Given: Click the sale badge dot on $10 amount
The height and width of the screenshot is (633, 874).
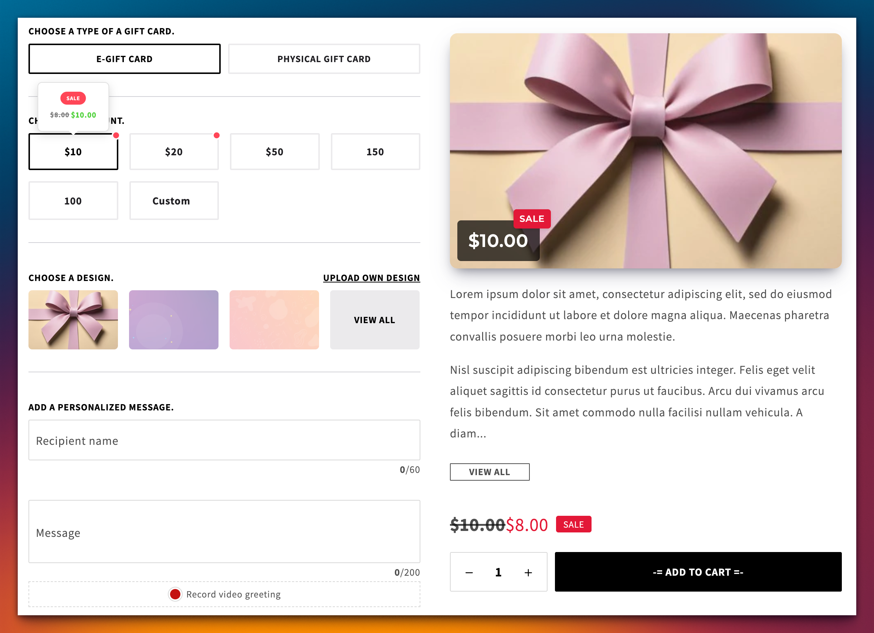Looking at the screenshot, I should [116, 135].
